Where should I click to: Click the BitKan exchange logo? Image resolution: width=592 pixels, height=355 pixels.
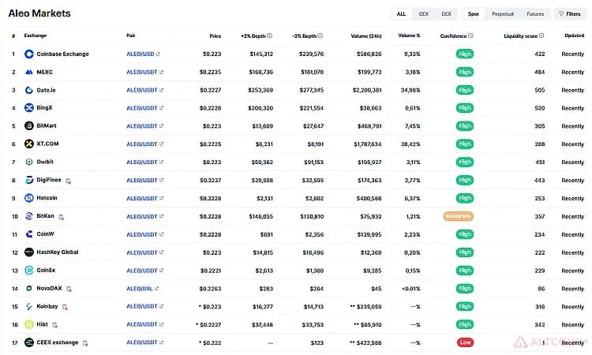29,216
